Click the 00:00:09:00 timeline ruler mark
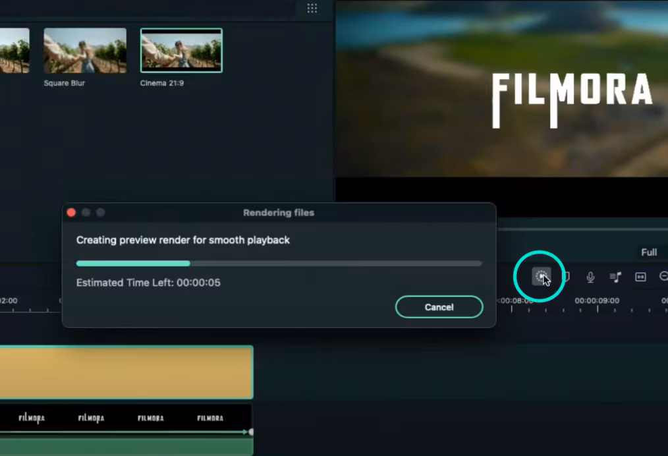 tap(597, 300)
